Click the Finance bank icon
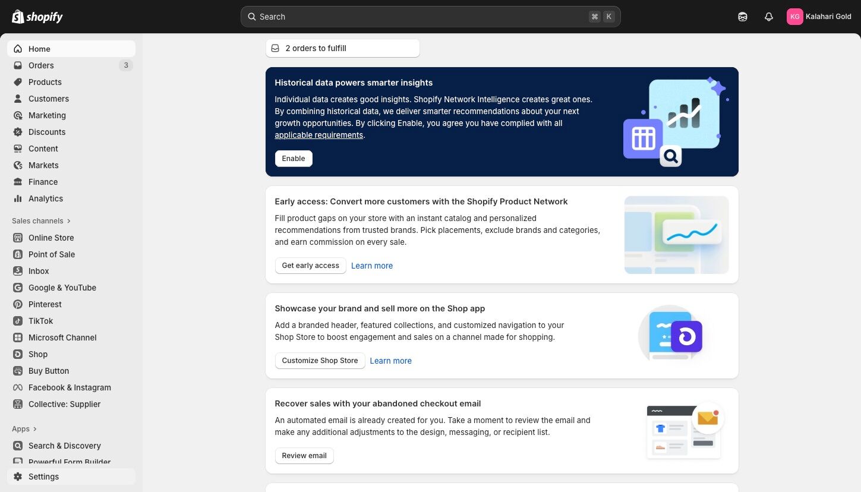The height and width of the screenshot is (492, 861). (18, 182)
